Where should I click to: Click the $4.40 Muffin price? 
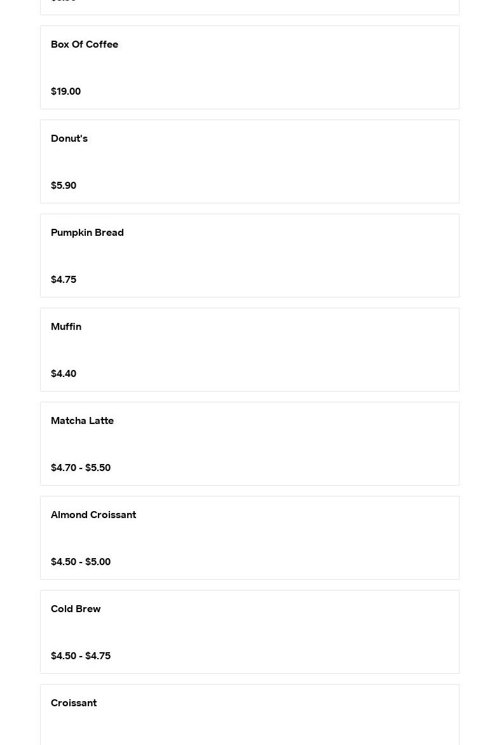[x=64, y=373]
